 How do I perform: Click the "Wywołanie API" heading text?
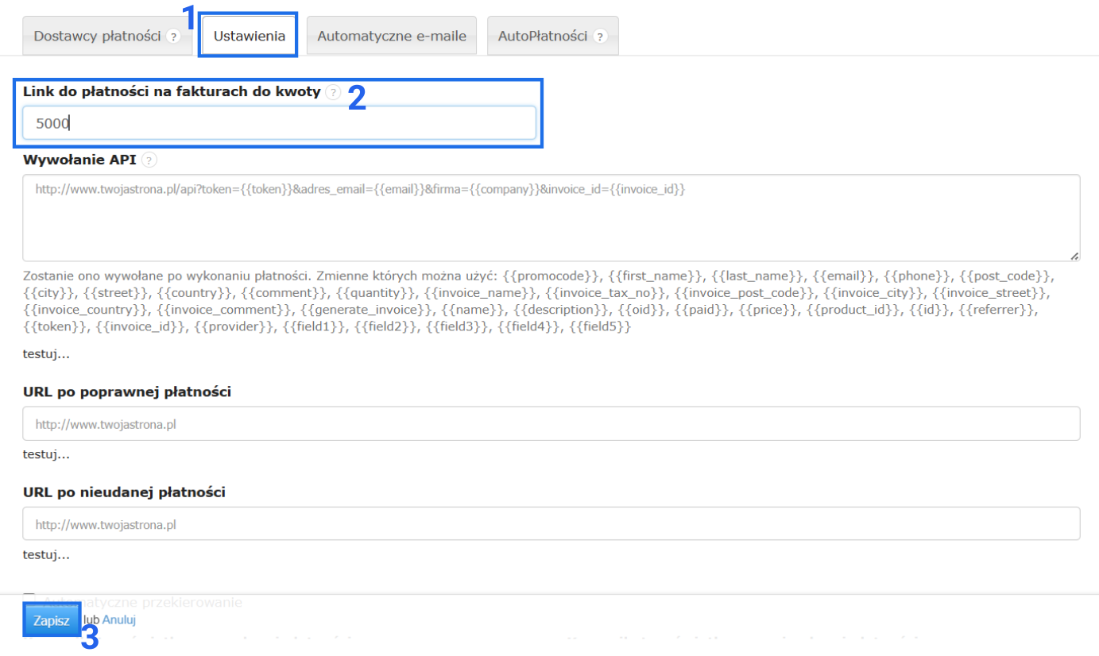click(79, 160)
